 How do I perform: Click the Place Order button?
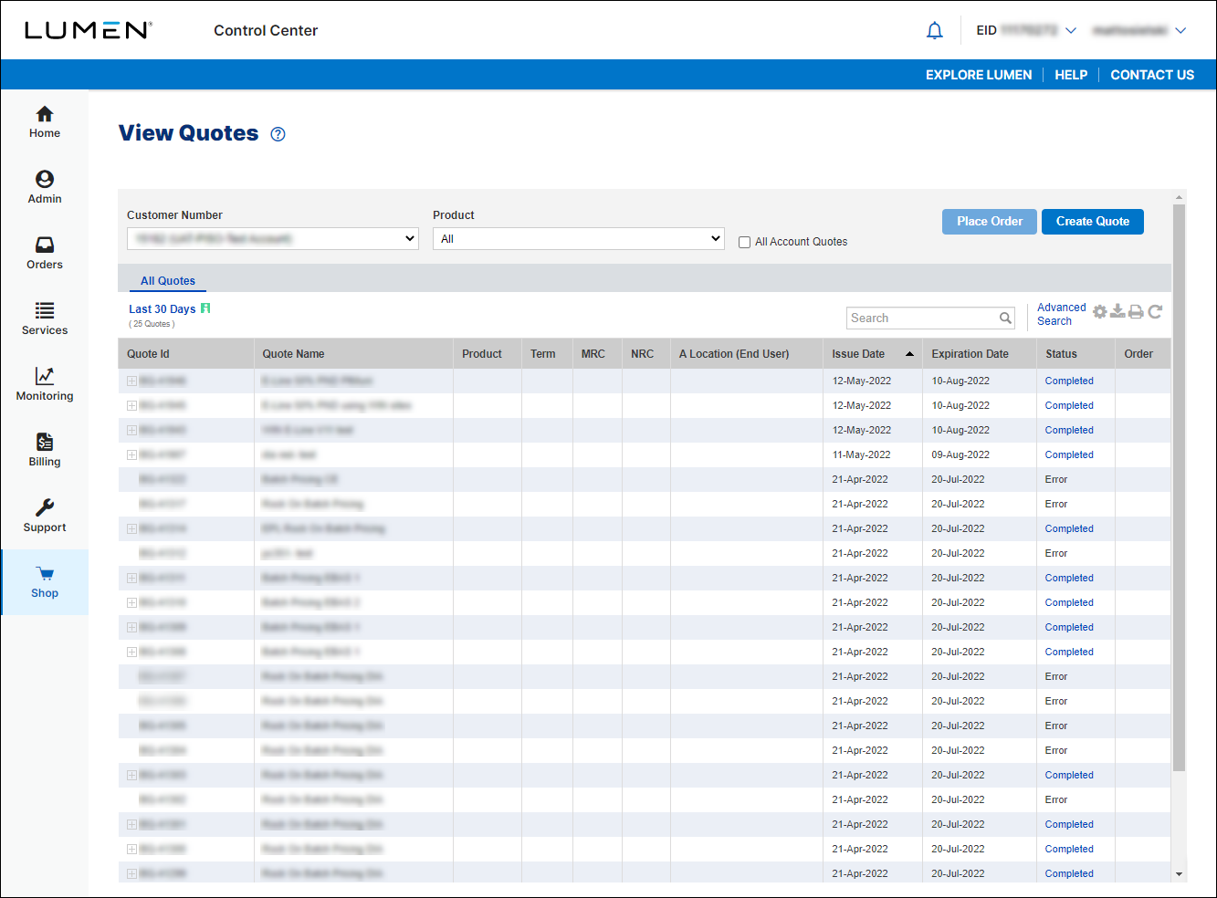(990, 222)
